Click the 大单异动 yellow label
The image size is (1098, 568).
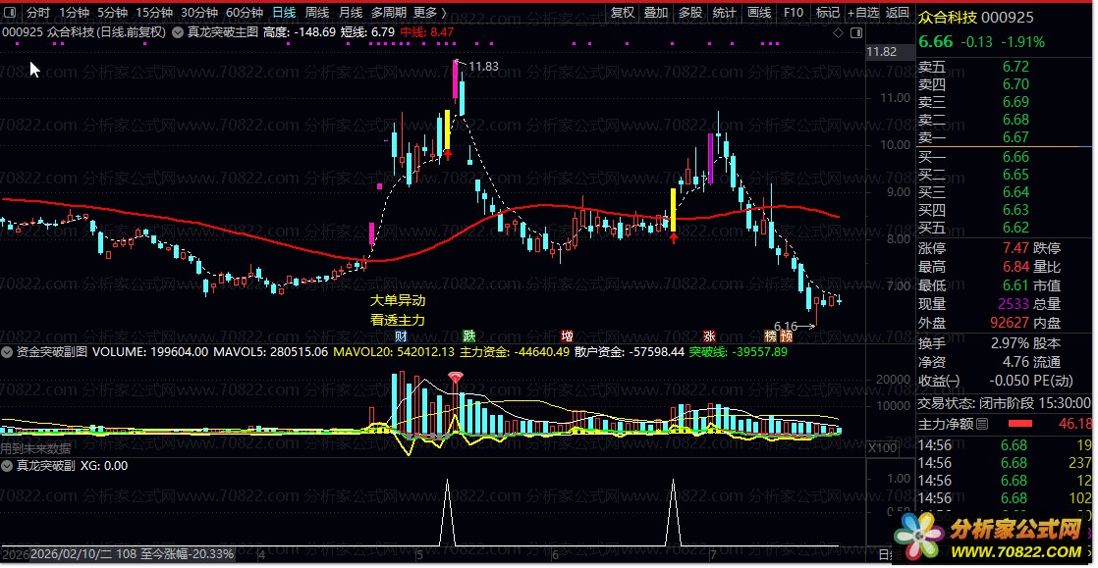[398, 301]
